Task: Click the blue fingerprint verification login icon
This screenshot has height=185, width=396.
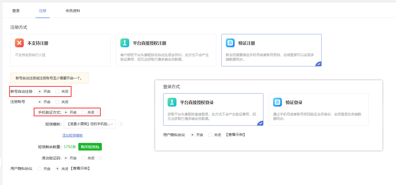Action: tap(277, 102)
